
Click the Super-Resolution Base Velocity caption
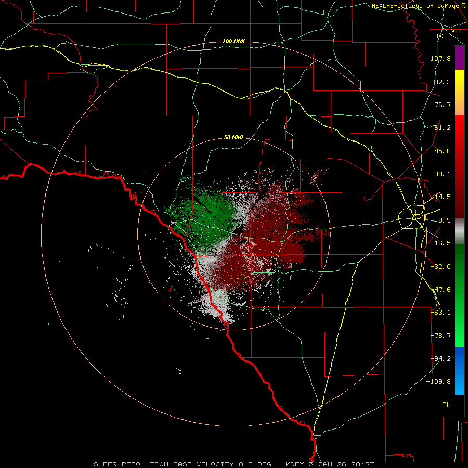pyautogui.click(x=233, y=464)
